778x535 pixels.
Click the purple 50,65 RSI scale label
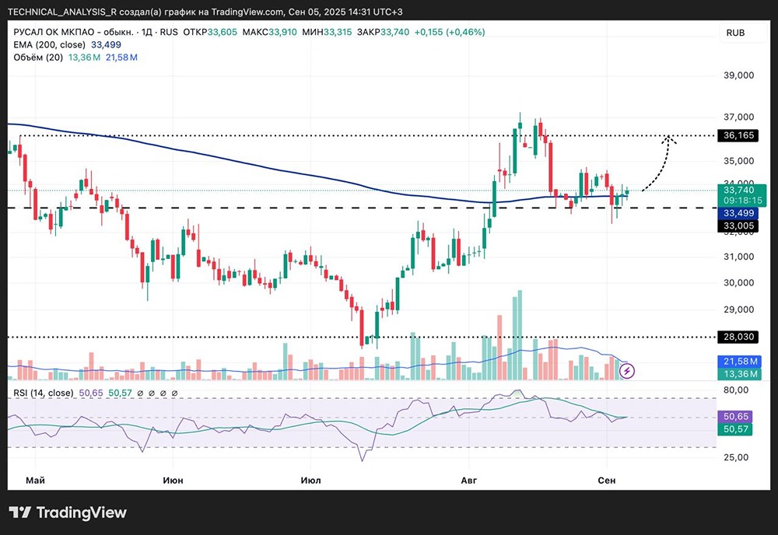tap(735, 417)
